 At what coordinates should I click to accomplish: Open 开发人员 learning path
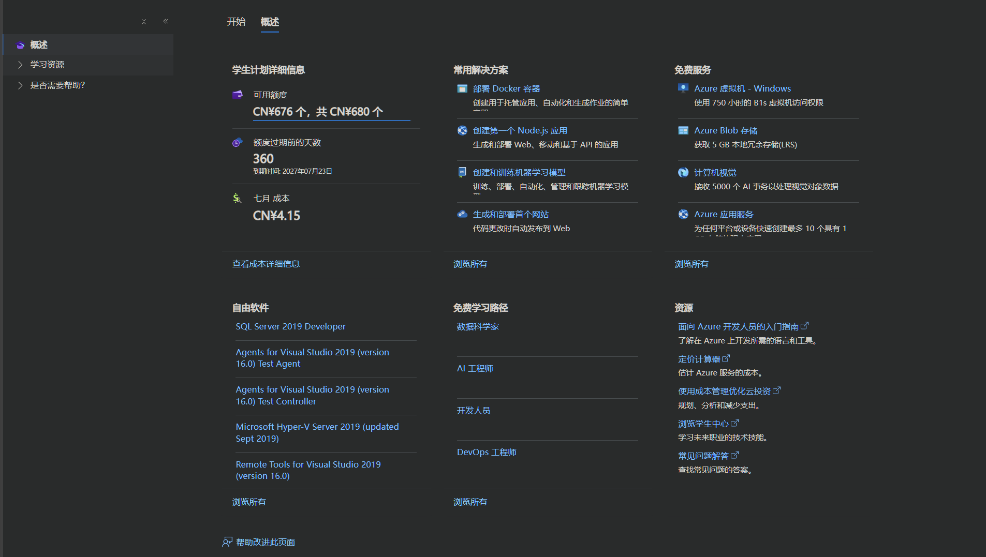click(474, 410)
